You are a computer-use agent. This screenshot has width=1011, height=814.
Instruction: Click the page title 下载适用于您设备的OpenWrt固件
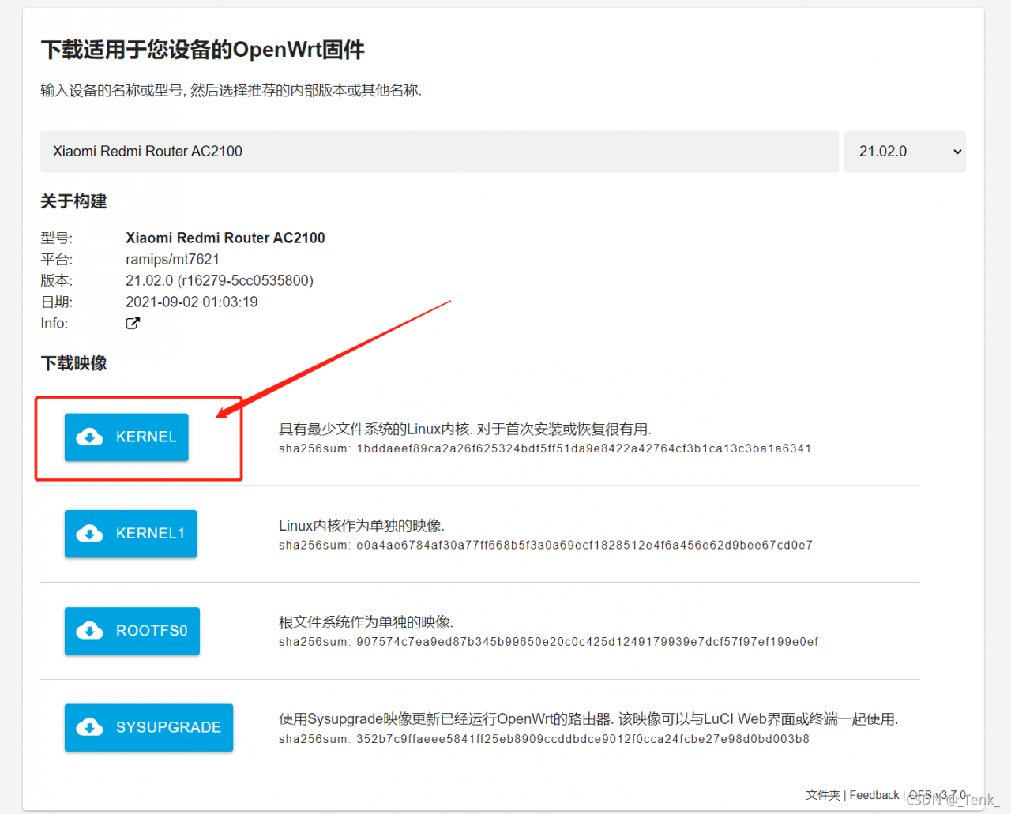[x=203, y=50]
